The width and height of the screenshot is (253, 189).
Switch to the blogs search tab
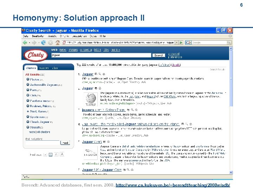coord(97,50)
